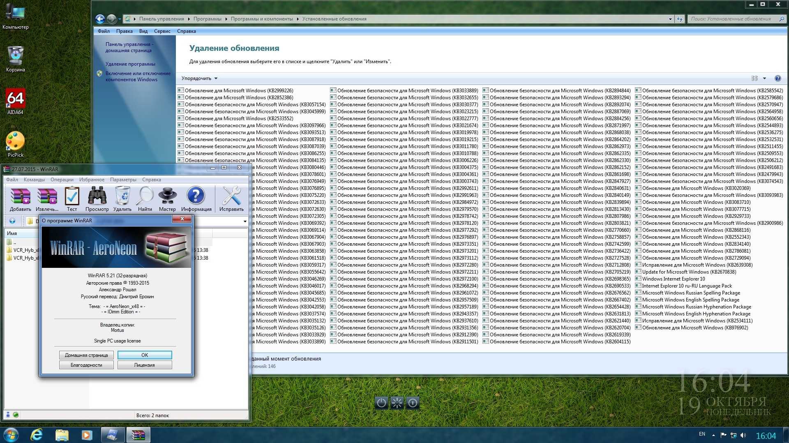Click the breadcrumb arrow after Панель управления
Image resolution: width=789 pixels, height=443 pixels.
[189, 19]
